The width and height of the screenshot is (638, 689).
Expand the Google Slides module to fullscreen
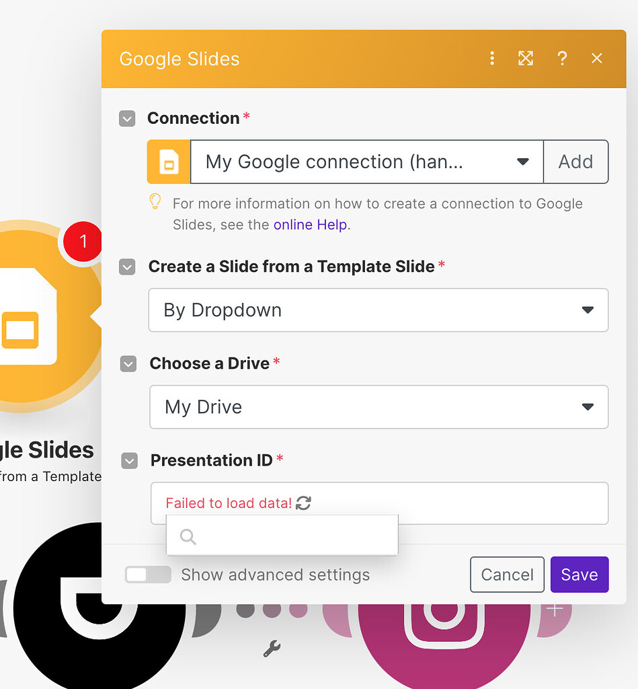coord(526,59)
